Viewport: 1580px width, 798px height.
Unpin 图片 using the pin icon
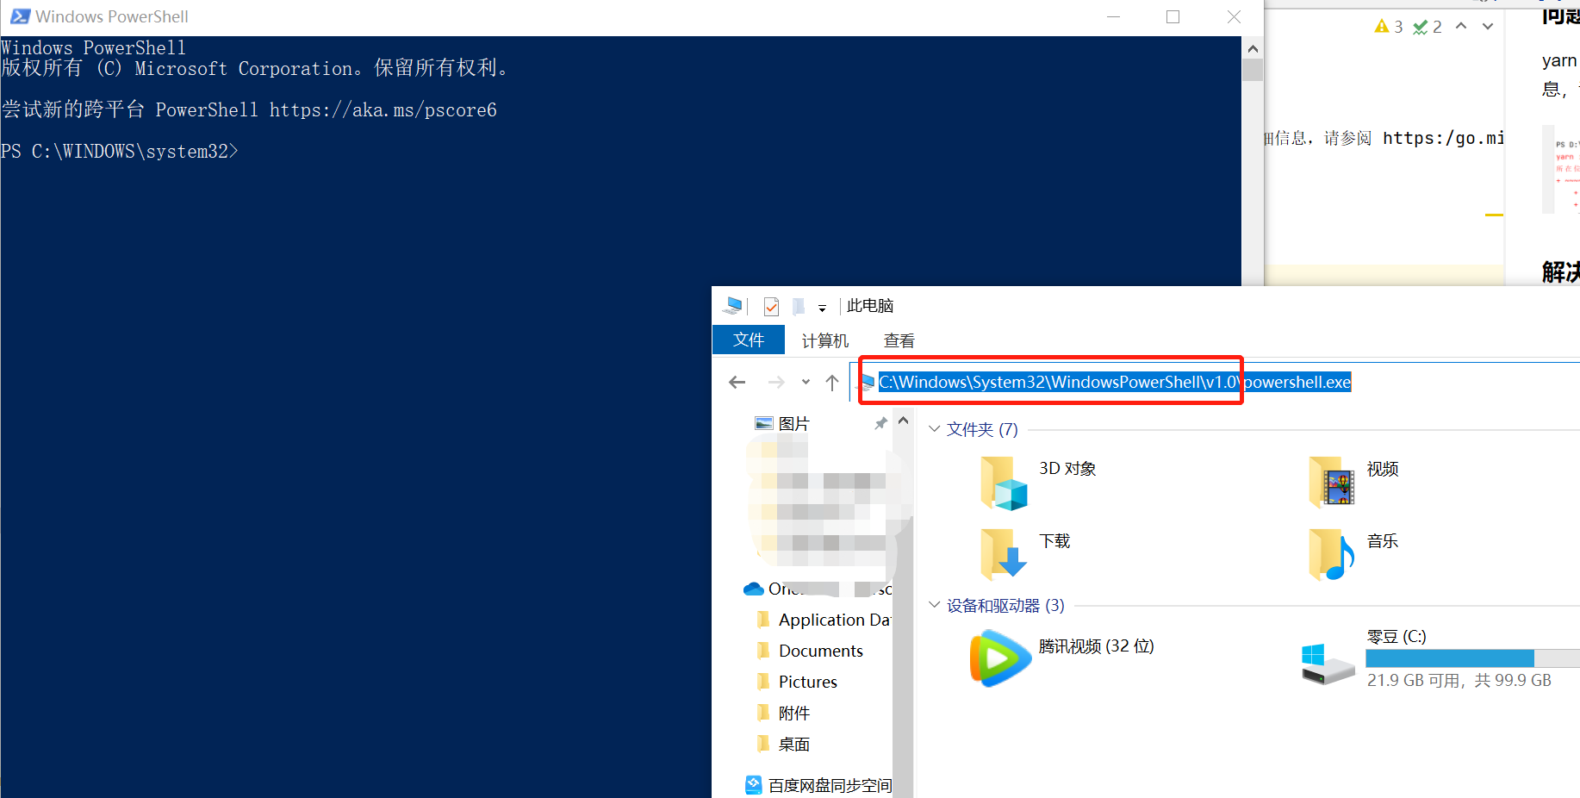point(880,423)
